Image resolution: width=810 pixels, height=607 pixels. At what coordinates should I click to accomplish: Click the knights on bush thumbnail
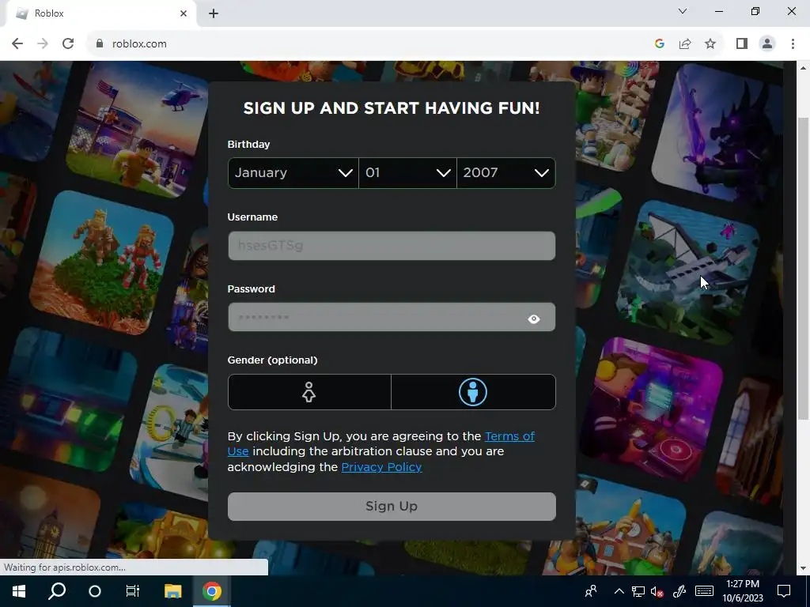(102, 262)
